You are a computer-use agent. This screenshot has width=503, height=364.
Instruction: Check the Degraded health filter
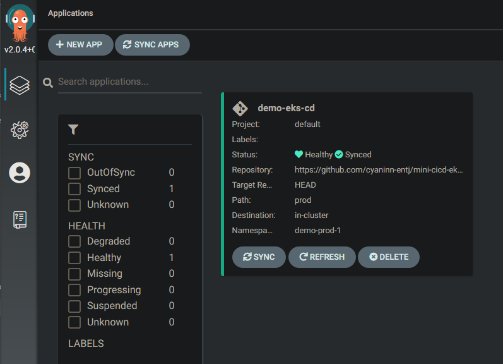(74, 241)
